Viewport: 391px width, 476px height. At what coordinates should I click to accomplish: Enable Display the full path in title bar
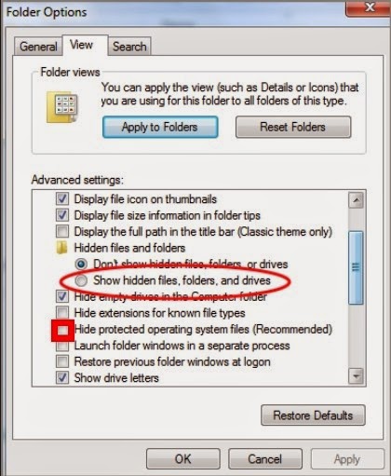[x=62, y=231]
